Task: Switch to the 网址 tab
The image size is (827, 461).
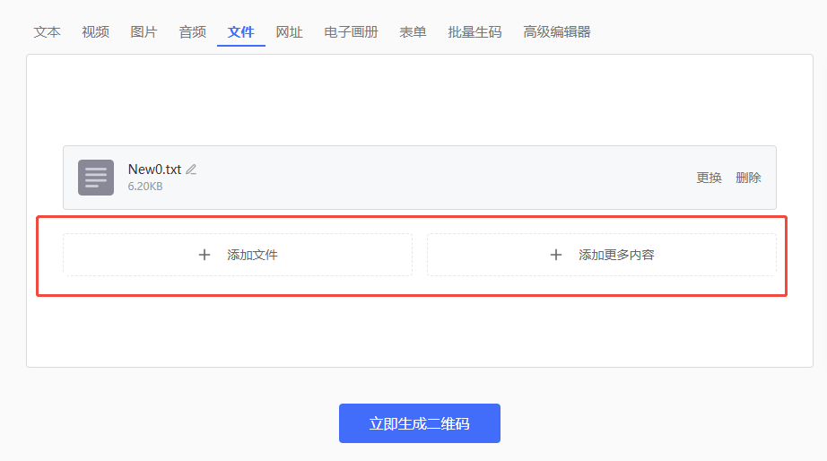Action: pyautogui.click(x=289, y=32)
